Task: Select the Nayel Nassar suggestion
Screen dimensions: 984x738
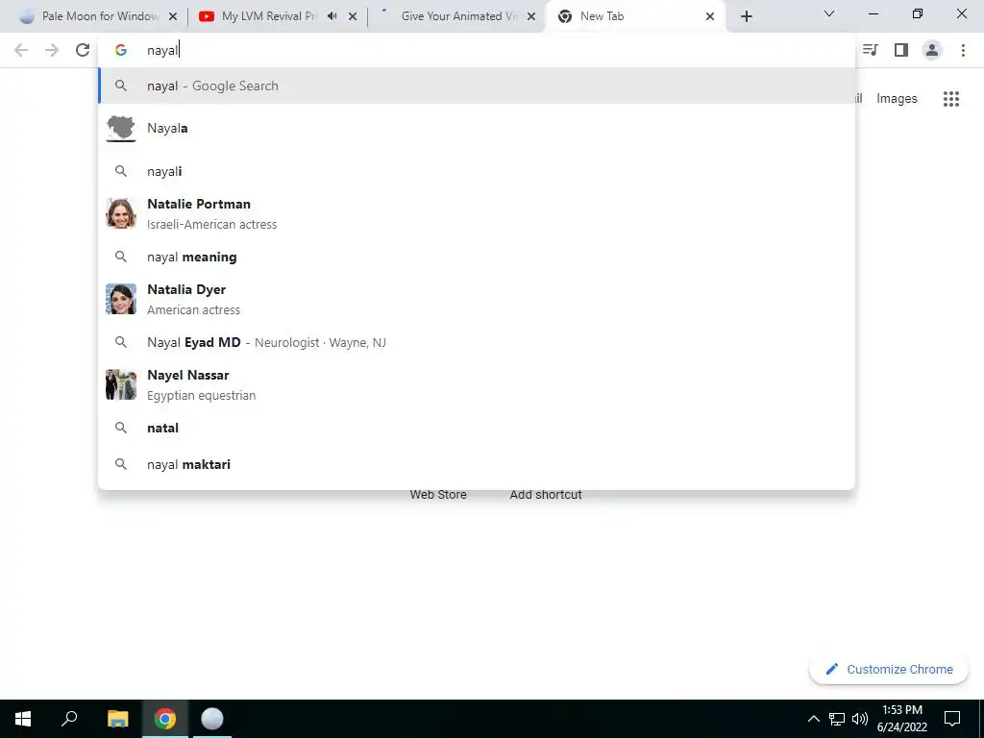Action: 477,384
